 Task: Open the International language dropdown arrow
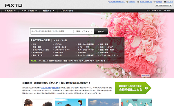(171, 5)
